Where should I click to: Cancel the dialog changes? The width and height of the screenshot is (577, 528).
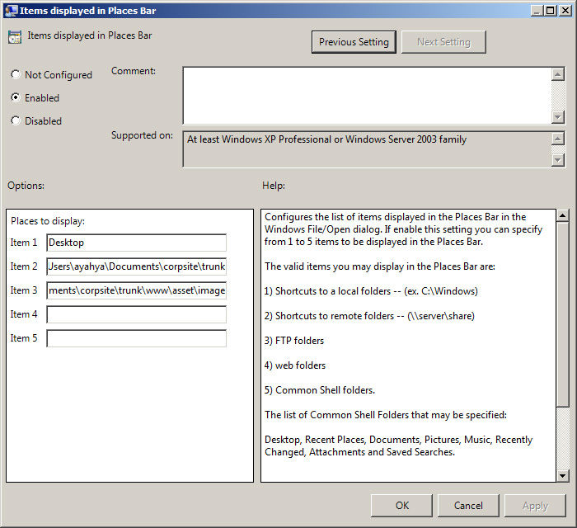click(468, 506)
